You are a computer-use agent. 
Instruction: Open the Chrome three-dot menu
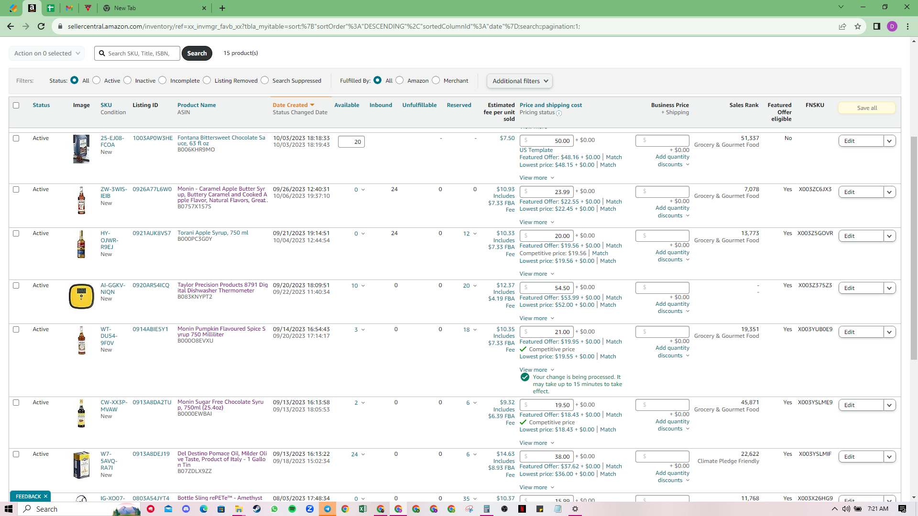(x=907, y=26)
